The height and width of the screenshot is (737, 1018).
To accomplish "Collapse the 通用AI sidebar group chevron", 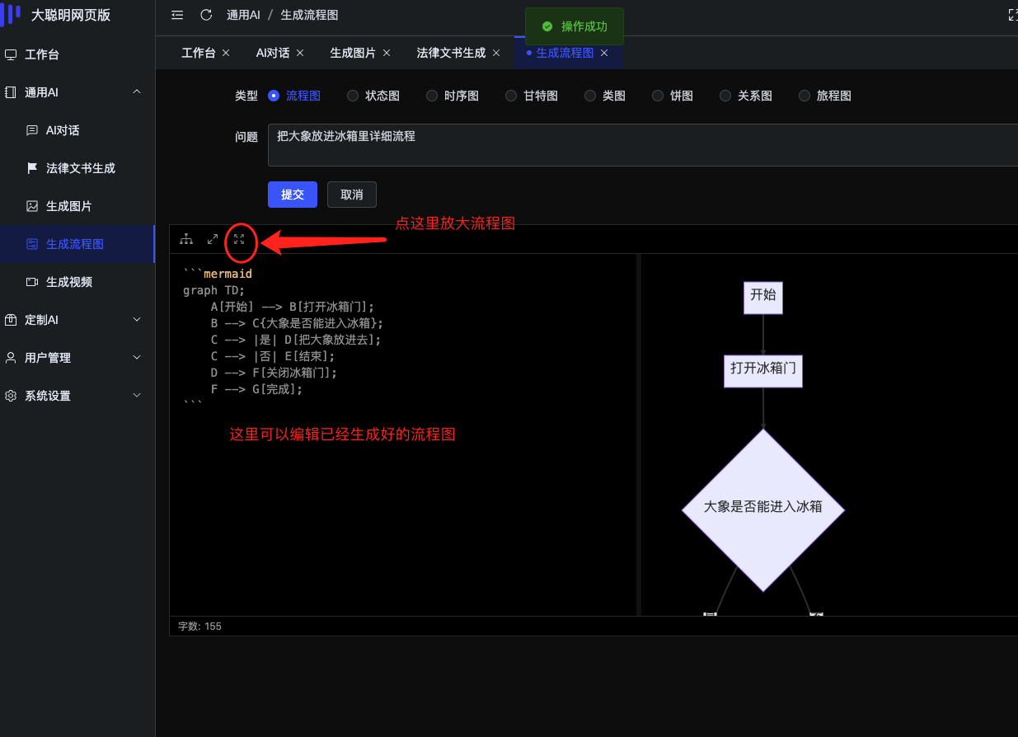I will click(137, 92).
